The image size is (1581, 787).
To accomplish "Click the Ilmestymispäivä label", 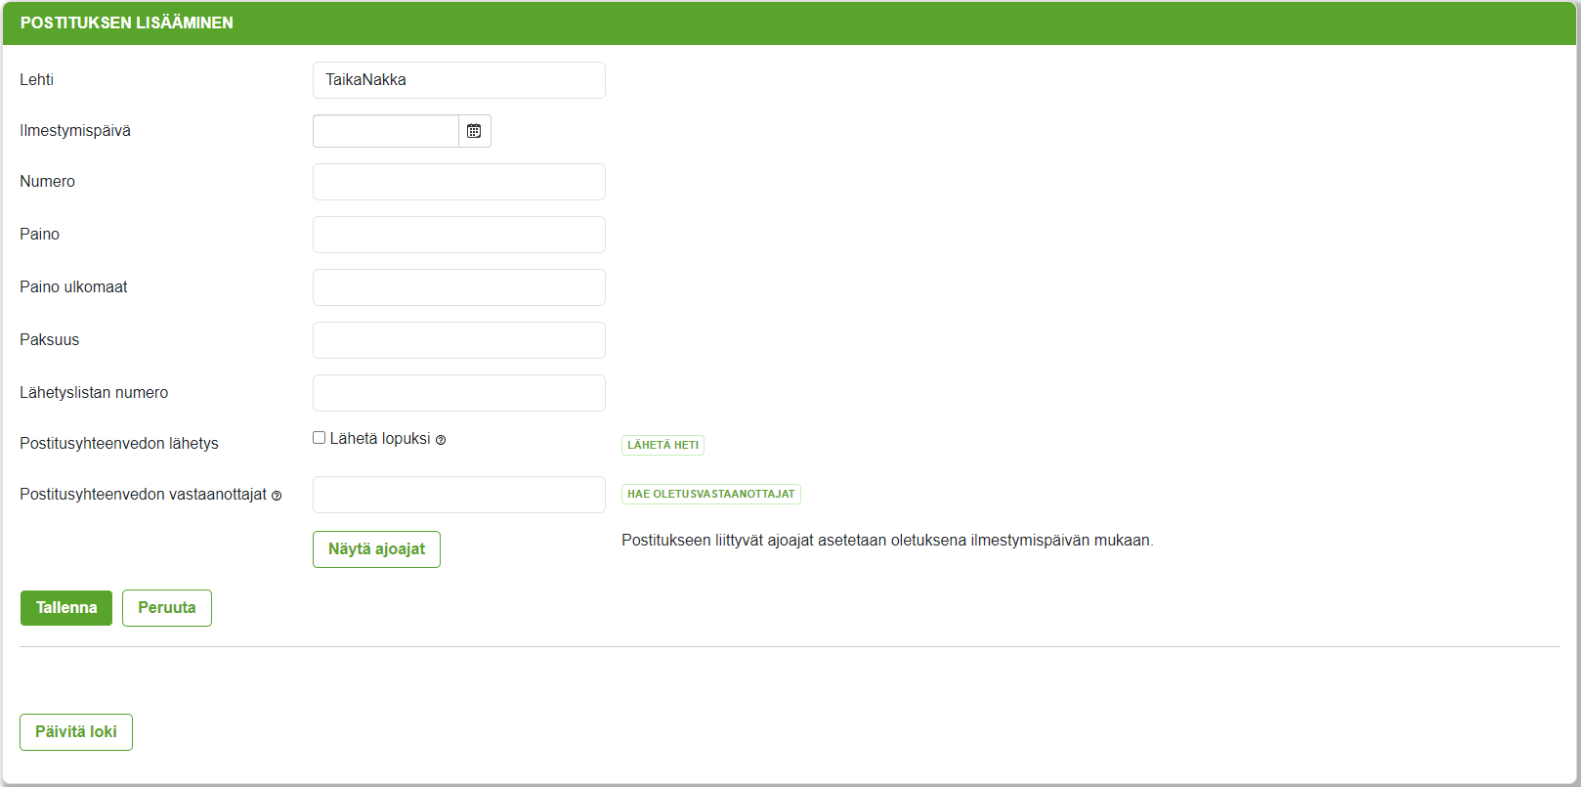I will coord(75,131).
